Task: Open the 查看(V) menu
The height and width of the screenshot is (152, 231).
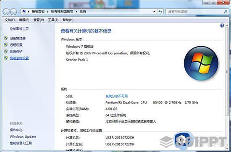Action: point(39,20)
